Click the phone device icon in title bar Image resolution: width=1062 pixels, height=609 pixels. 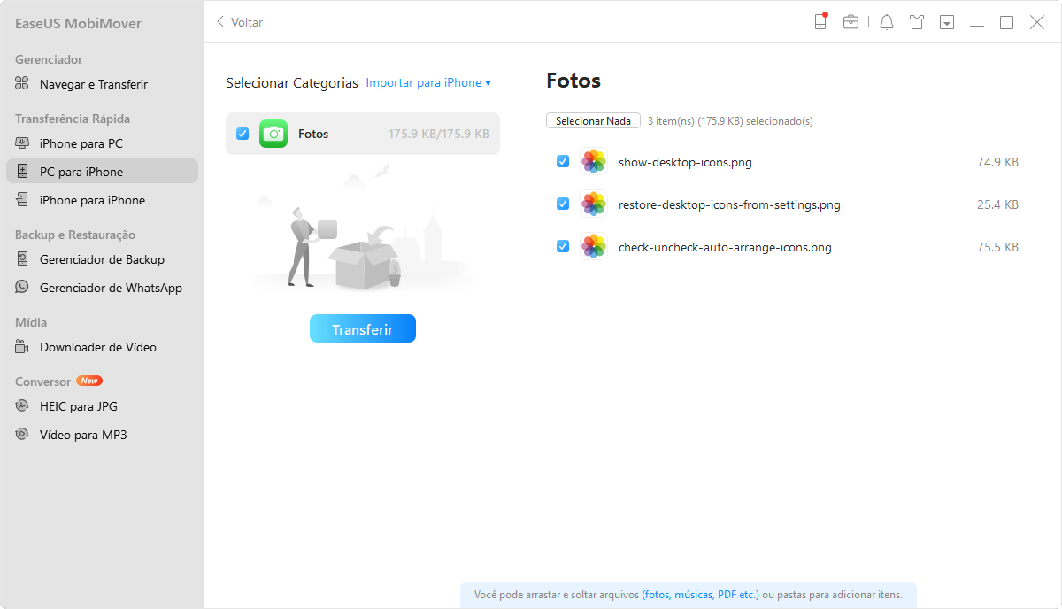[820, 22]
